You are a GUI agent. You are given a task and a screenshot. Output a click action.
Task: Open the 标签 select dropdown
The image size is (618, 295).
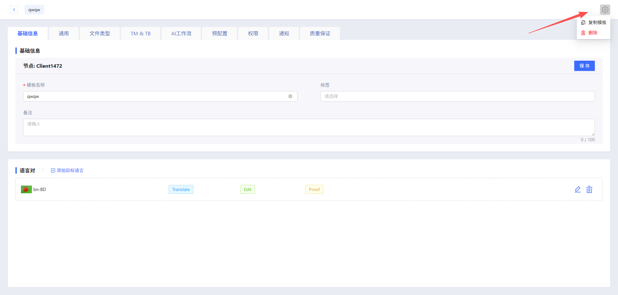pos(457,96)
